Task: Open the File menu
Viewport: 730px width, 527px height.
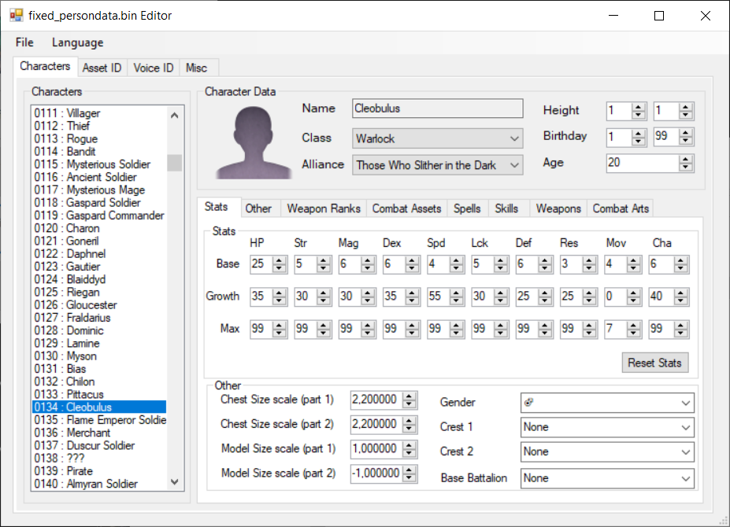Action: pyautogui.click(x=24, y=42)
